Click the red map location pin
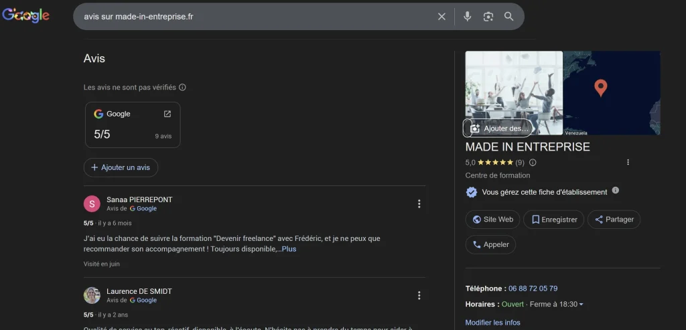The image size is (686, 330). 601,88
